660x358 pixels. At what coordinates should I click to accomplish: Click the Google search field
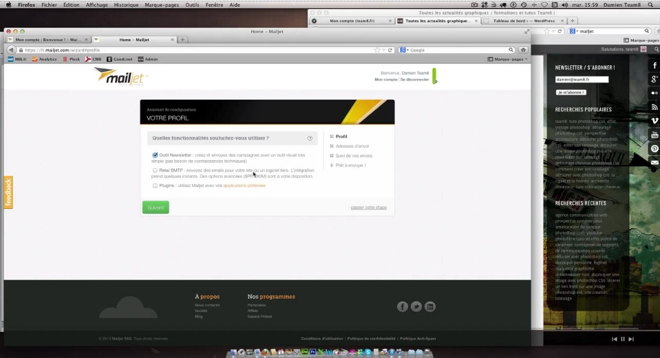(x=458, y=50)
